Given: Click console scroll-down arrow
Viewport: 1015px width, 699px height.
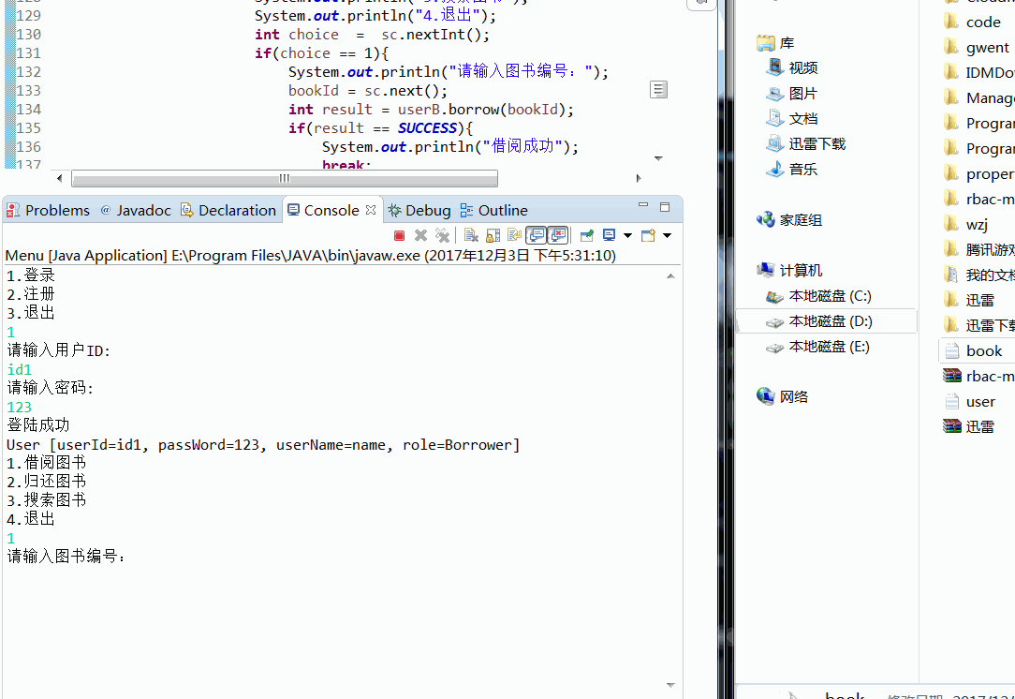Looking at the screenshot, I should pyautogui.click(x=670, y=685).
